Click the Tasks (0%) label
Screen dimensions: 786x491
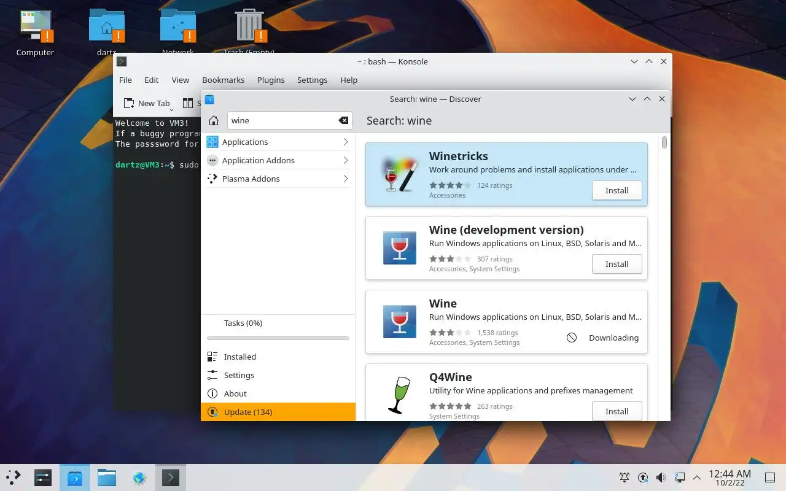(243, 323)
